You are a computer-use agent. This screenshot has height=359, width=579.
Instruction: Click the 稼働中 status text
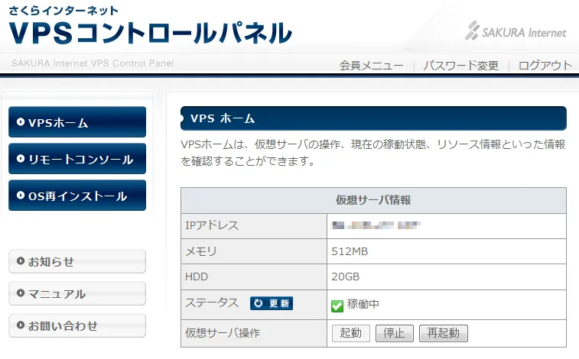coord(363,304)
